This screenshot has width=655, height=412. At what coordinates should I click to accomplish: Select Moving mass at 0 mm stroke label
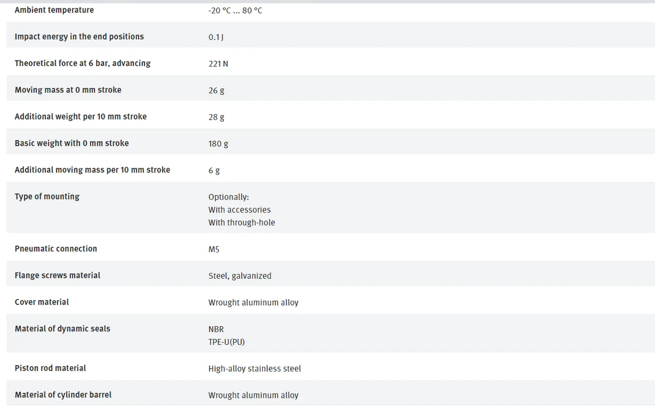click(x=68, y=89)
